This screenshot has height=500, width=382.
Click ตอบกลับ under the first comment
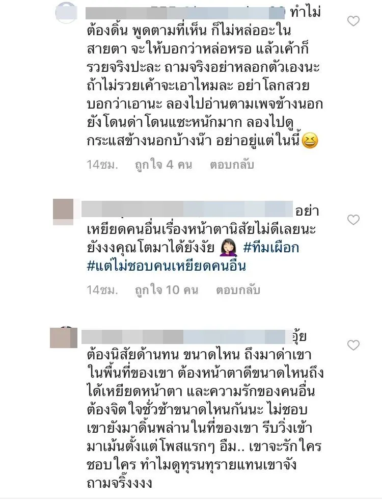232,165
